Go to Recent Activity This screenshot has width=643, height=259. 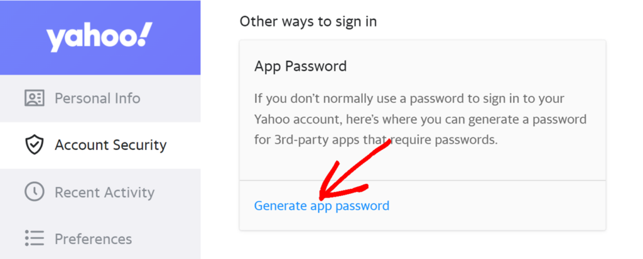(x=100, y=192)
